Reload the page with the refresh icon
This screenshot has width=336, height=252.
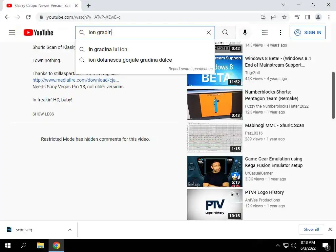[x=28, y=17]
